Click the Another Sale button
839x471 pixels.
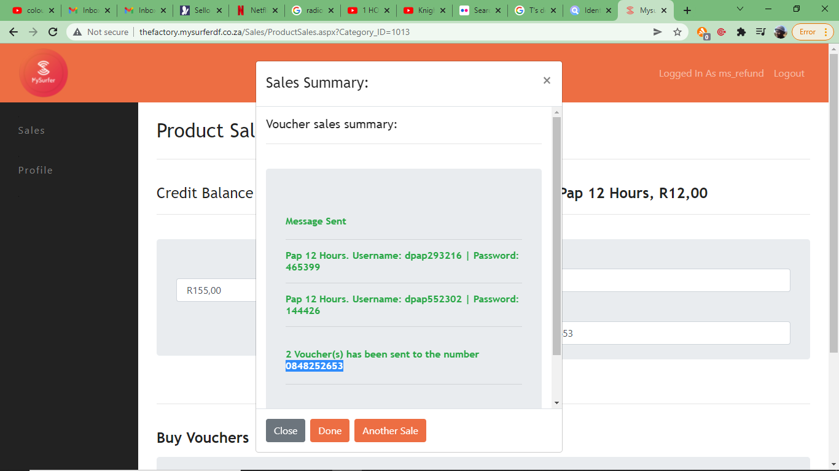point(390,431)
